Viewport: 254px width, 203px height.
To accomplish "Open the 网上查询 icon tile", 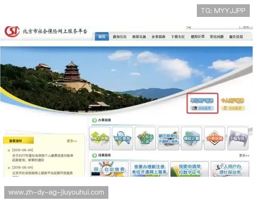I will (122, 138).
